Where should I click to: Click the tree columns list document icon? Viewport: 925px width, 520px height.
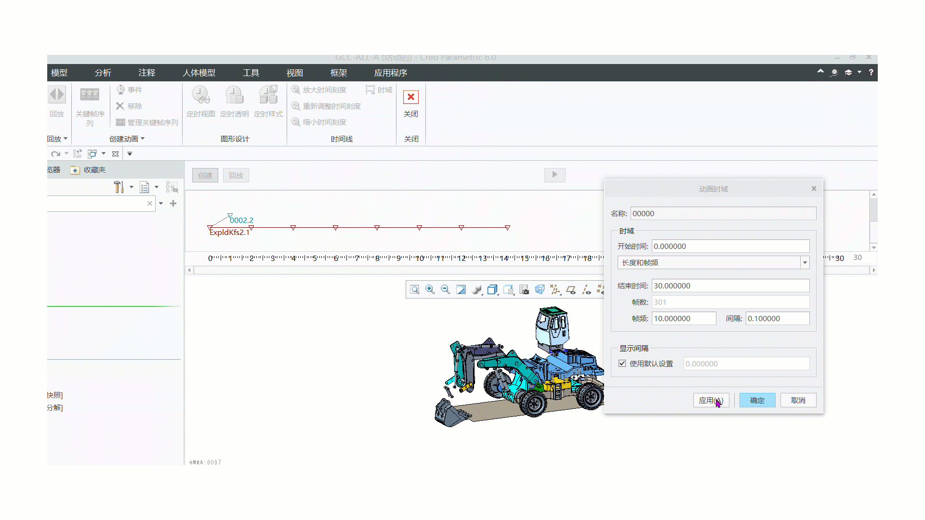point(144,187)
